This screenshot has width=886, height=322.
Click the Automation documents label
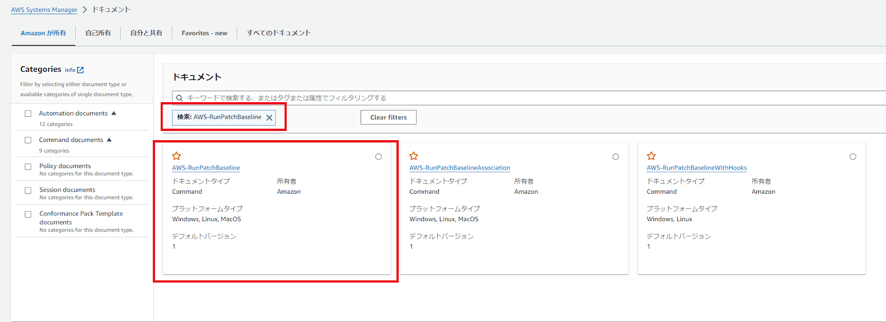coord(73,113)
